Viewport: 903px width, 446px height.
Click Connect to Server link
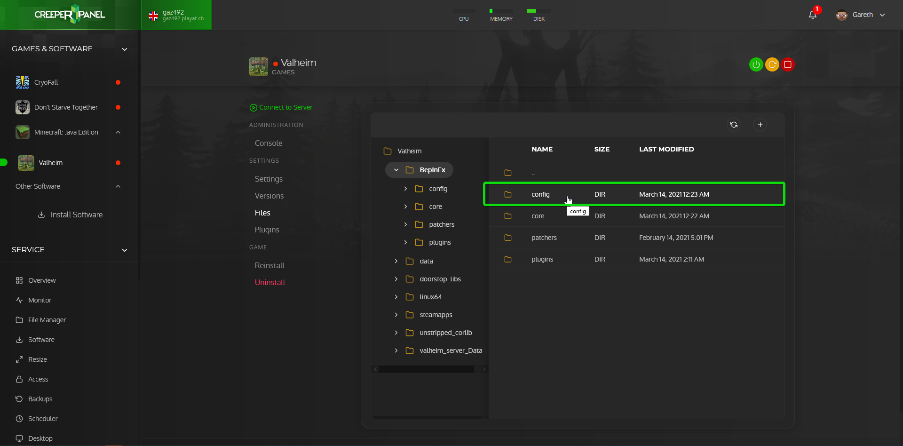coord(281,107)
